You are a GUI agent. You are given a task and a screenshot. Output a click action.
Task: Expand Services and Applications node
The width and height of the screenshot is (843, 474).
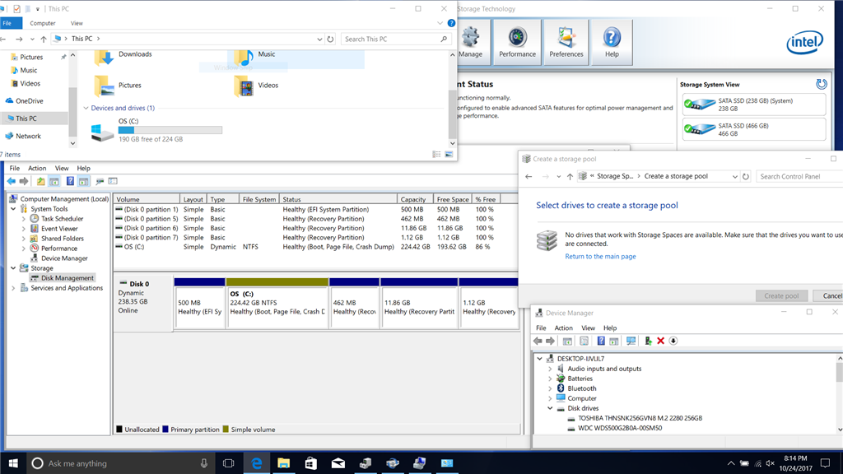(13, 288)
